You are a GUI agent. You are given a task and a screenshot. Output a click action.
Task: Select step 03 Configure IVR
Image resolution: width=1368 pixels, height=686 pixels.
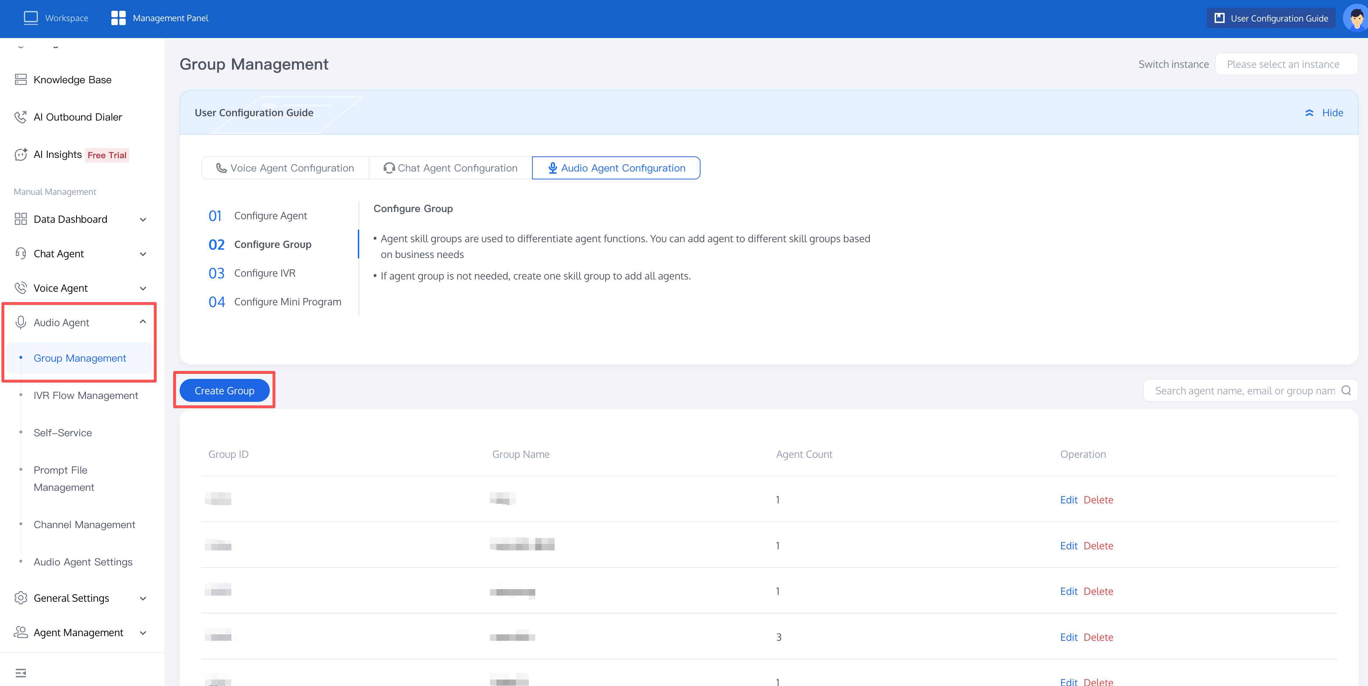point(252,273)
